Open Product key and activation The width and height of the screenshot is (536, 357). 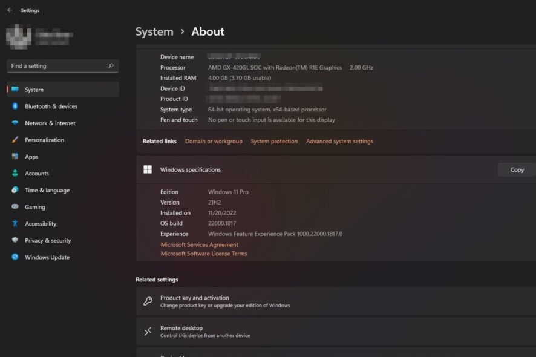[x=336, y=301]
